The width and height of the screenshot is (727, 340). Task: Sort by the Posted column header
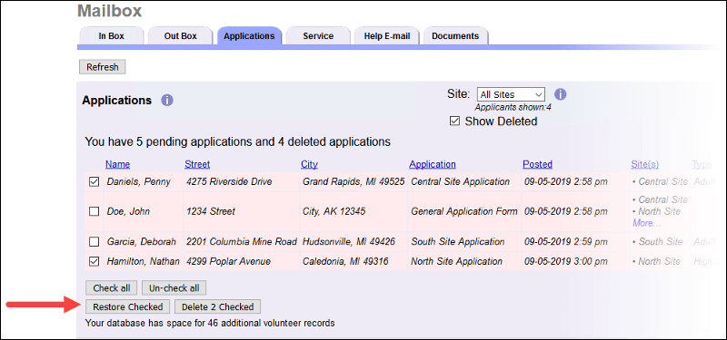537,164
